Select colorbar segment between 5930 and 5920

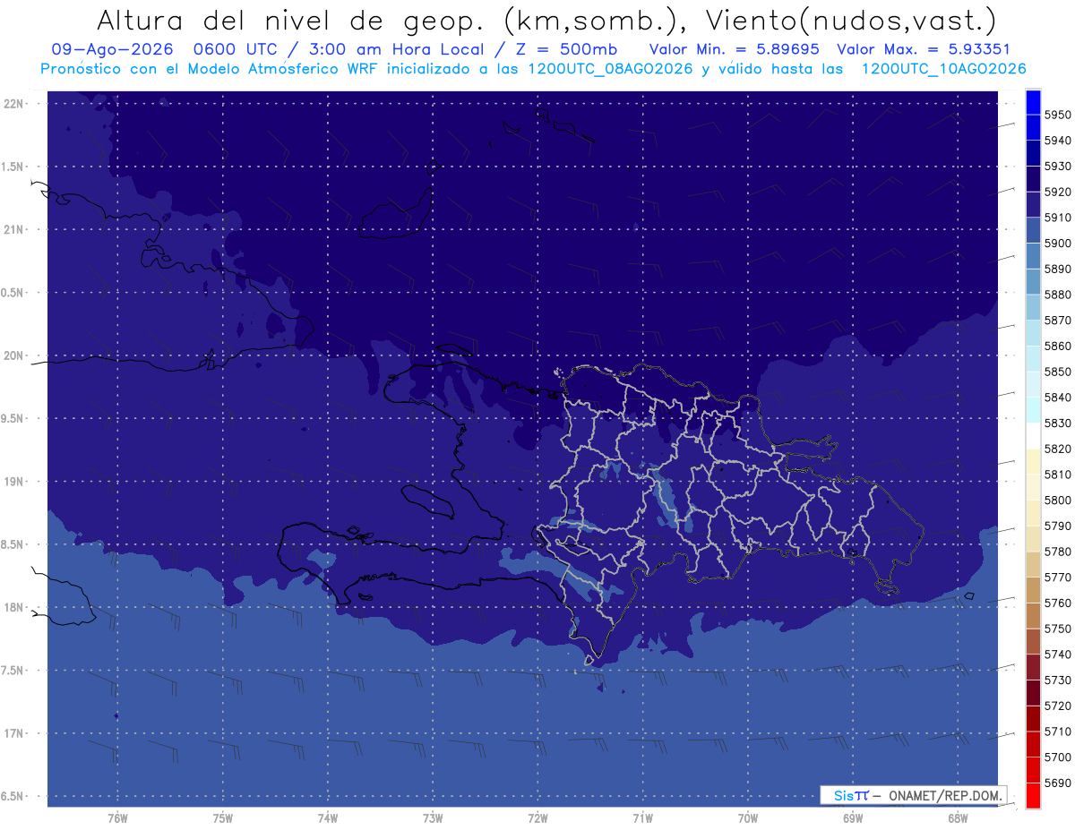tap(1033, 179)
